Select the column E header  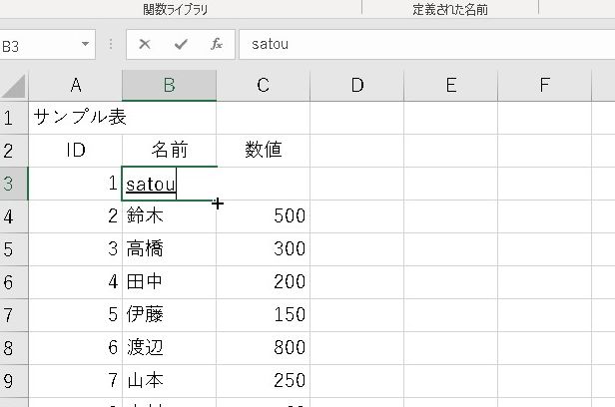coord(450,85)
